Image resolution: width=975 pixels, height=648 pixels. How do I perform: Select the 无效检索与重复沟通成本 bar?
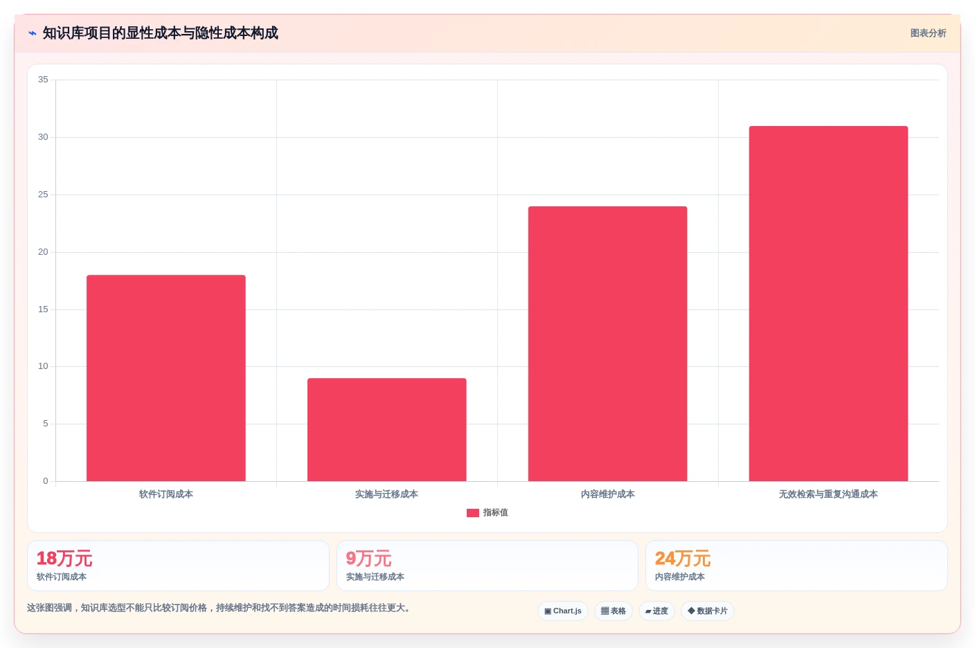[x=829, y=303]
